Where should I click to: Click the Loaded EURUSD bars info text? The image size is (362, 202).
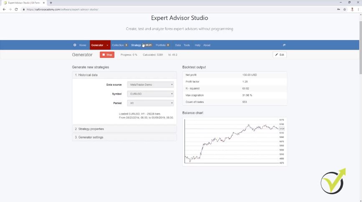[146, 116]
